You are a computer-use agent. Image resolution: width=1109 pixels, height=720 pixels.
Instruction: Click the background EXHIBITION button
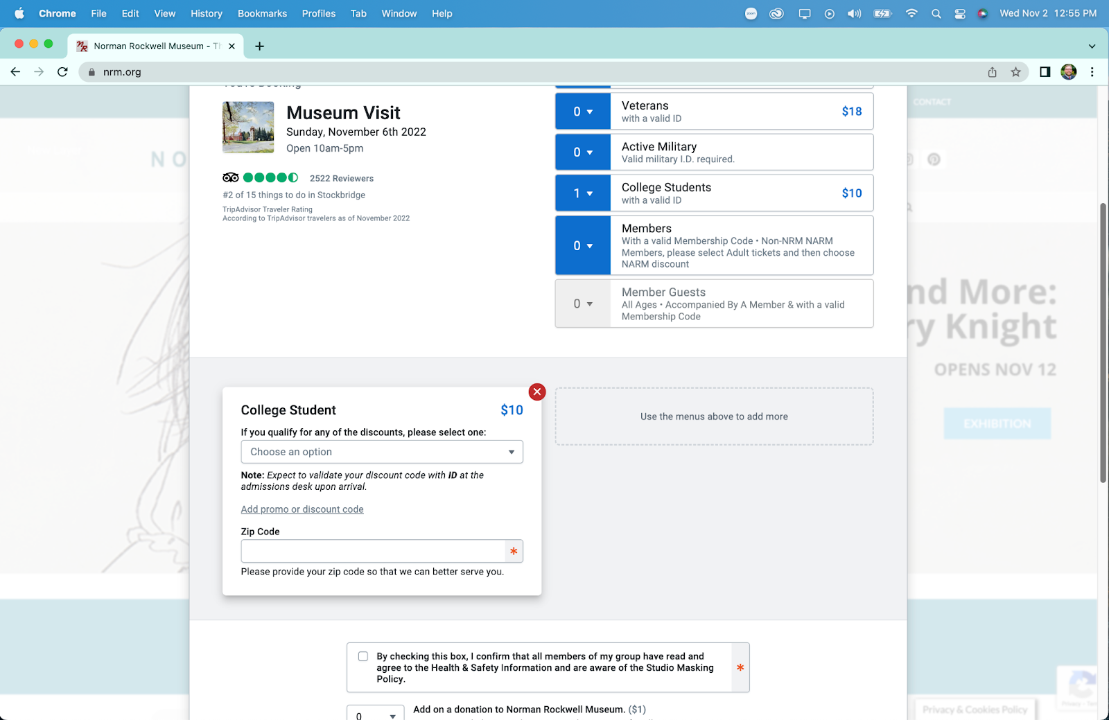click(x=997, y=423)
